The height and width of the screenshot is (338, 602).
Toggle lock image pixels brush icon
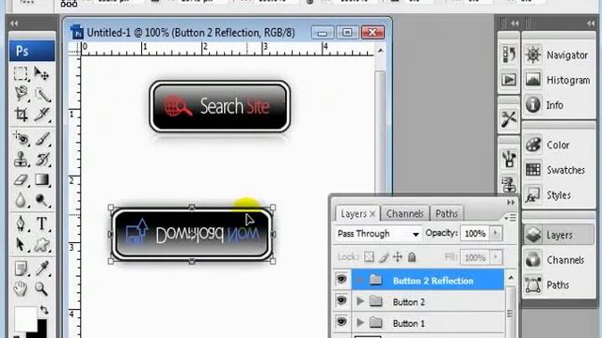(x=383, y=257)
